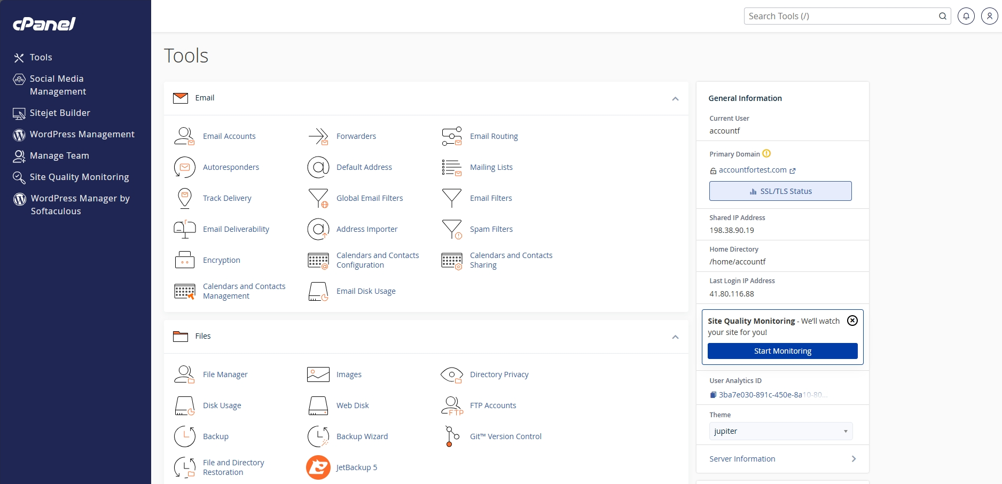
Task: Click the Disk Usage icon
Action: [184, 406]
